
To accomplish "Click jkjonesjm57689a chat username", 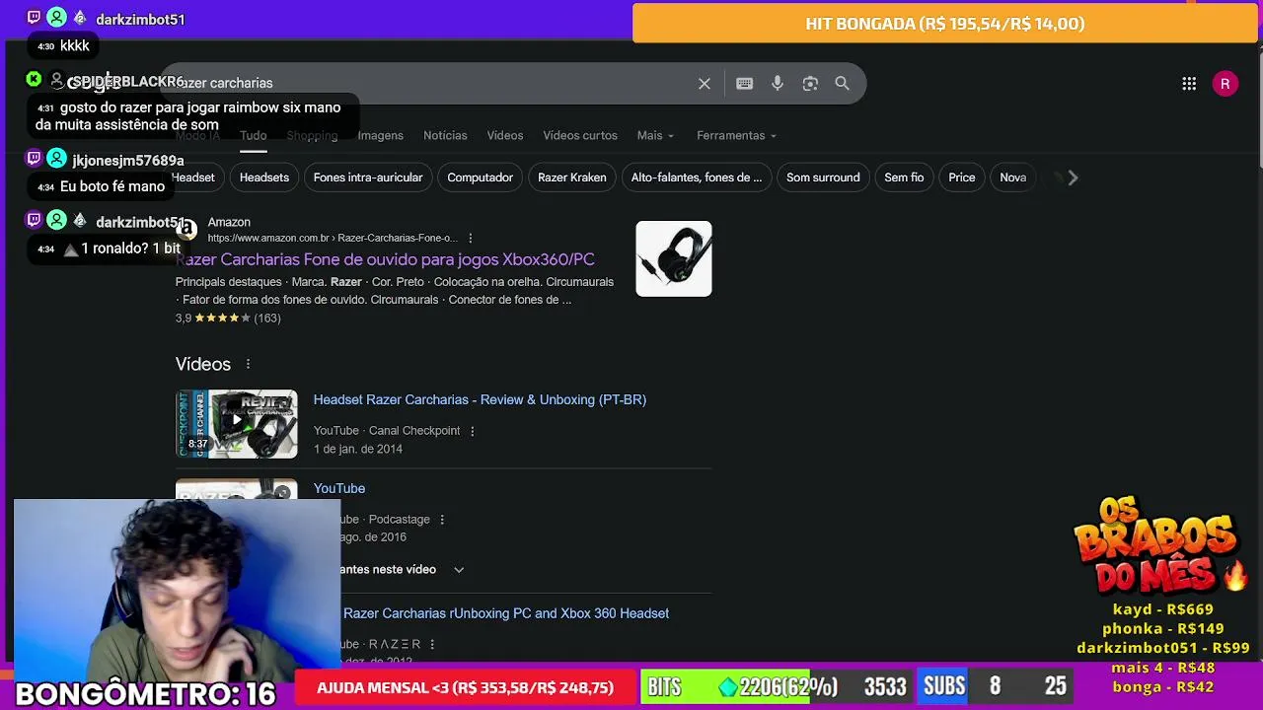I will click(x=128, y=161).
